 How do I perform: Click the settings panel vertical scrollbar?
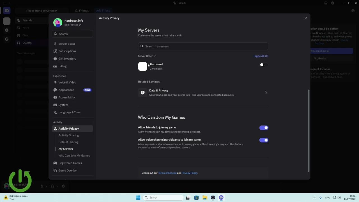[309, 131]
